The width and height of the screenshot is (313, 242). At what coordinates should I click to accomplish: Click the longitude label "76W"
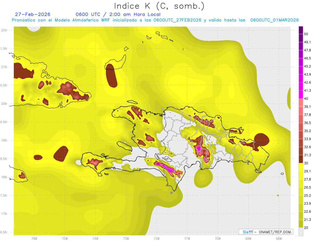click(34, 239)
